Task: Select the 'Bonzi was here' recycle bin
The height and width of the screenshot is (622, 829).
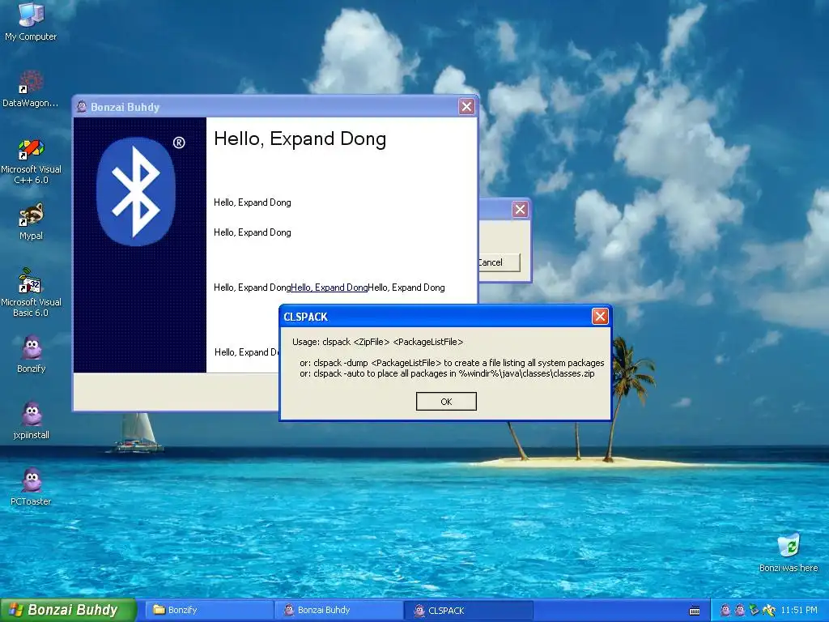Action: pos(789,552)
